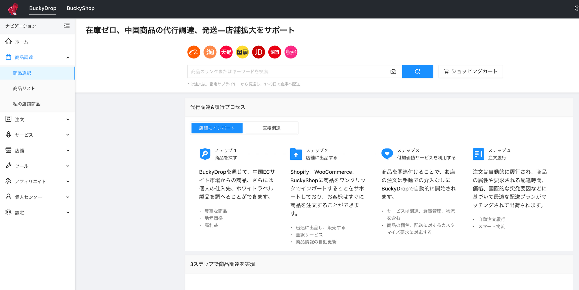Image resolution: width=579 pixels, height=290 pixels.
Task: Switch to the BuckyShop top tab
Action: click(80, 8)
